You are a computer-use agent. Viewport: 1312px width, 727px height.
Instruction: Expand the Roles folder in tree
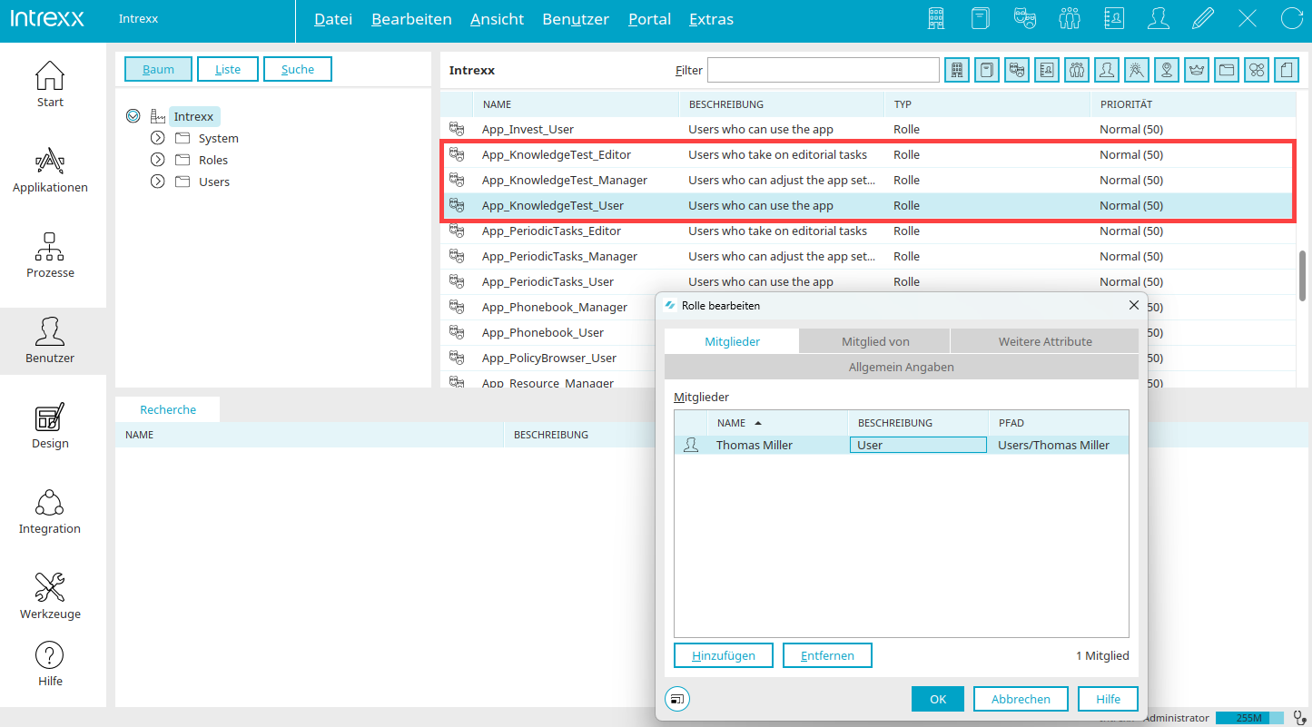tap(157, 160)
